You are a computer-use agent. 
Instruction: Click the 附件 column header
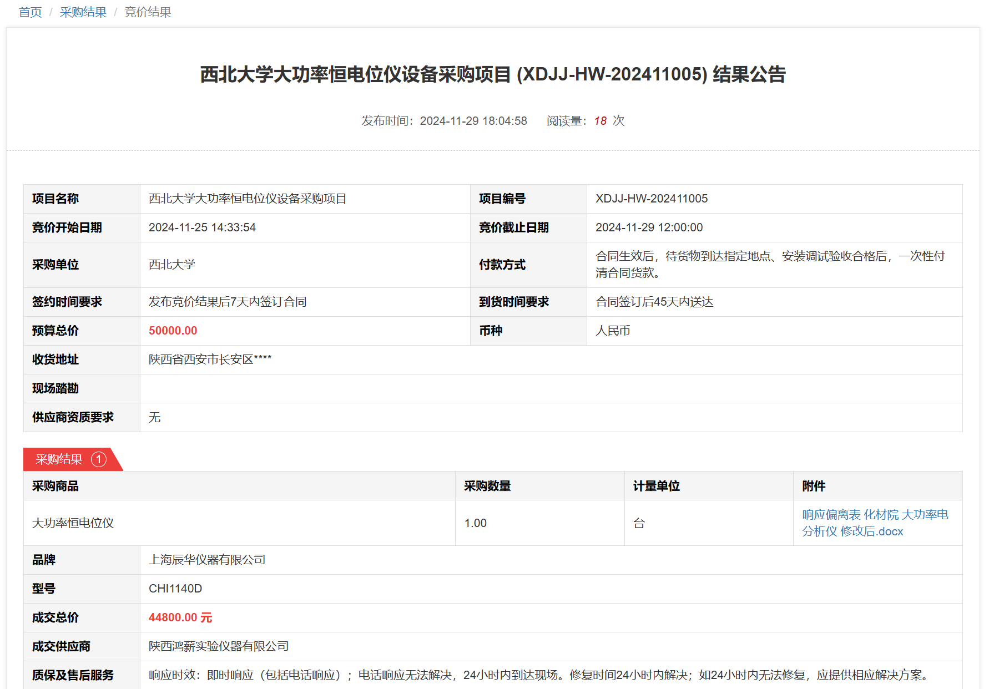[x=814, y=486]
